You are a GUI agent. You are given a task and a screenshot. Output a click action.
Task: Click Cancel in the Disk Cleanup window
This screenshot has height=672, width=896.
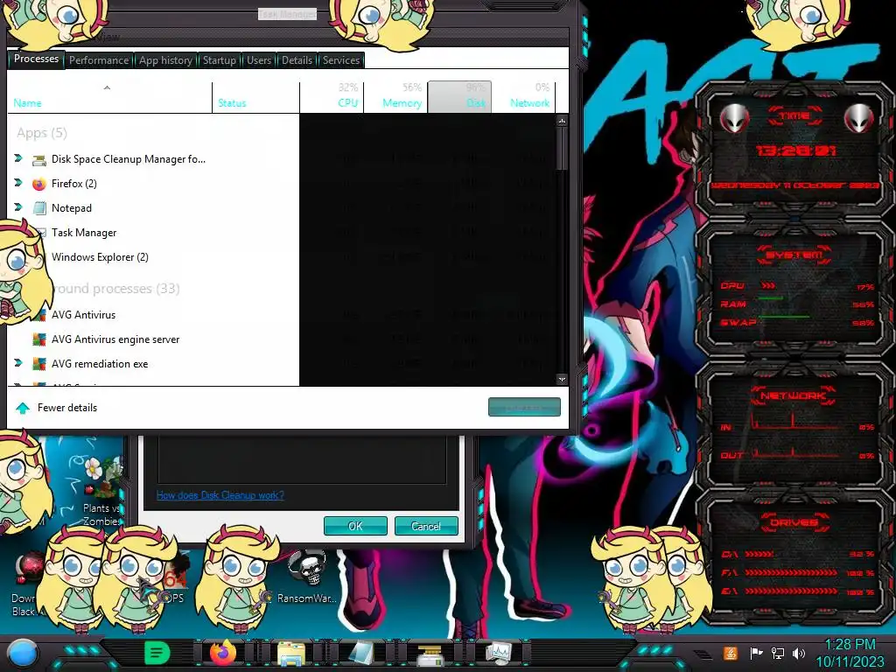(426, 526)
